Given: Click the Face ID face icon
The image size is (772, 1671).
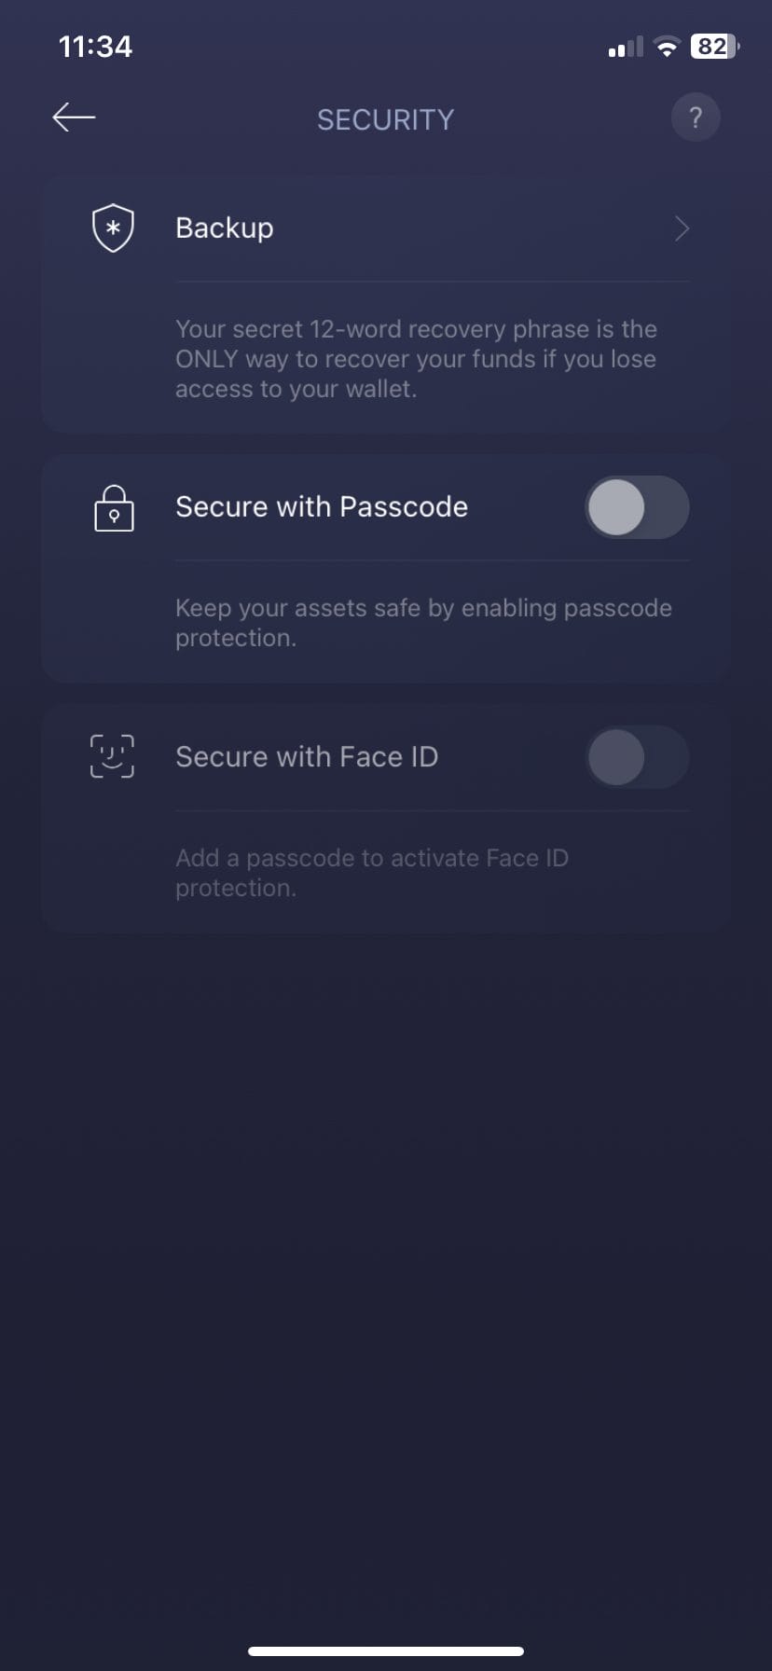Looking at the screenshot, I should coord(112,756).
